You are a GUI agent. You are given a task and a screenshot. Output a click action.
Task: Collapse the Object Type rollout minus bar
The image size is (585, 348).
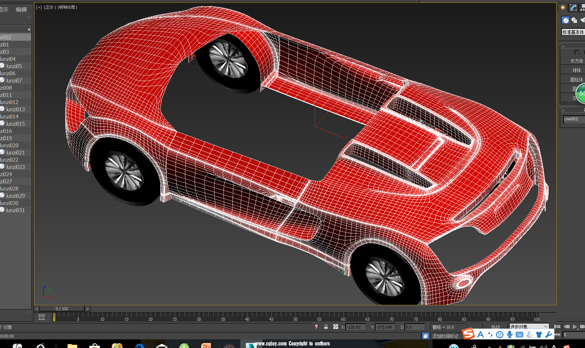point(573,46)
